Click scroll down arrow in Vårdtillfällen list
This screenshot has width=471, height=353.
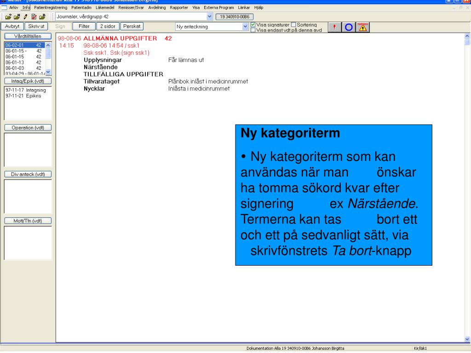point(48,72)
